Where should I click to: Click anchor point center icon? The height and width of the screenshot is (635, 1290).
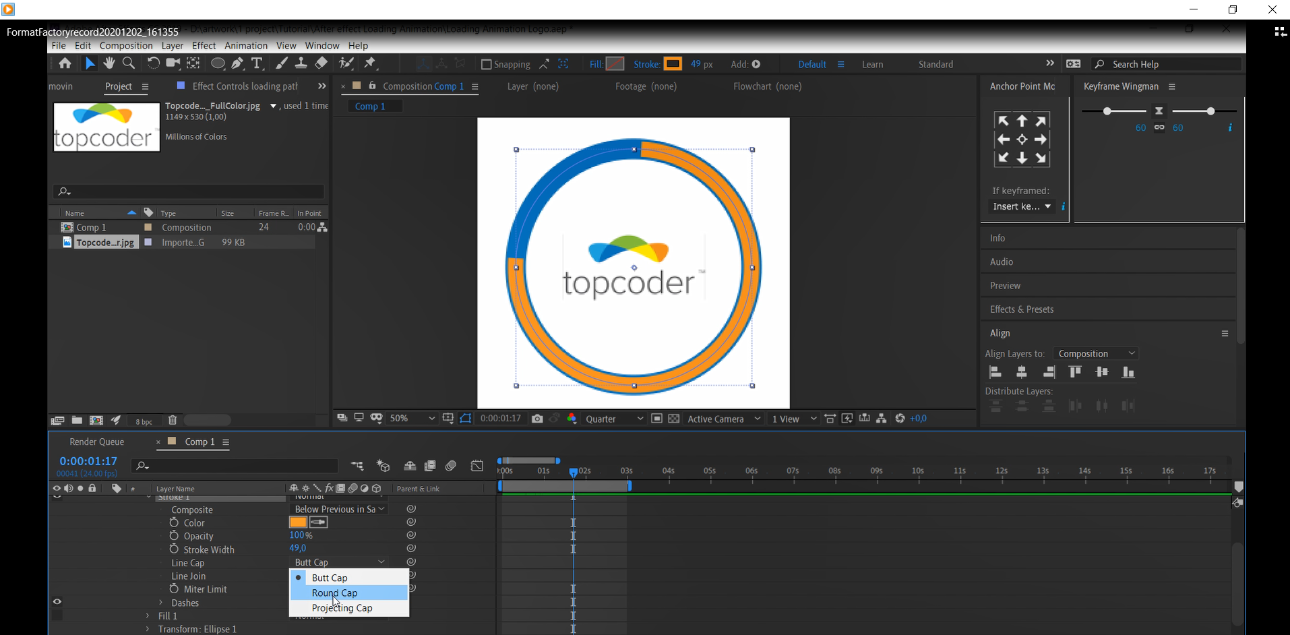(x=1022, y=140)
